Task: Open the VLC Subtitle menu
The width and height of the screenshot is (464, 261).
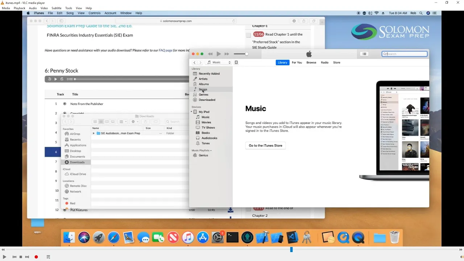Action: pyautogui.click(x=56, y=8)
